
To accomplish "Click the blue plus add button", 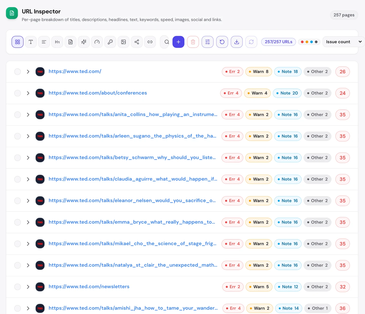I will click(x=178, y=42).
